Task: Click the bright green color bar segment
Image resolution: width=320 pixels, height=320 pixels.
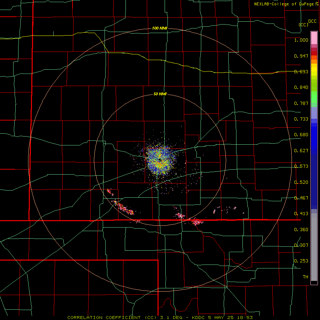Action: point(314,97)
